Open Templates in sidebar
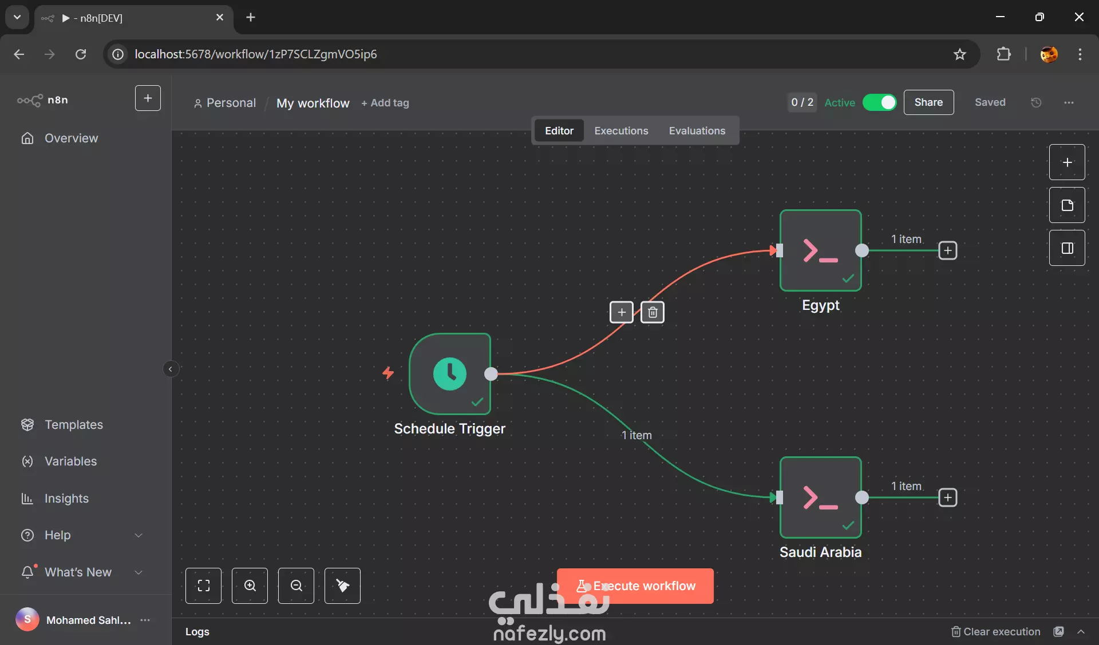This screenshot has height=645, width=1099. (74, 425)
